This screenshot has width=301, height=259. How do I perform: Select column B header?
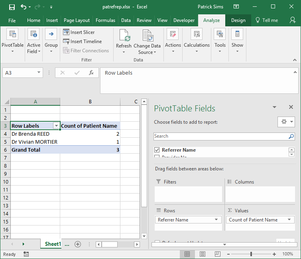point(90,101)
